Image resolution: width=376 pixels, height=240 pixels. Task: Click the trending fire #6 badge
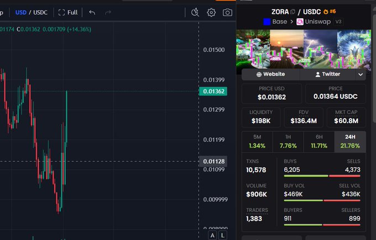tap(330, 11)
